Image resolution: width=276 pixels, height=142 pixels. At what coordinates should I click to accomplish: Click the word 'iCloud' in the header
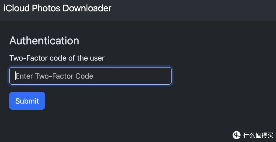[x=17, y=8]
